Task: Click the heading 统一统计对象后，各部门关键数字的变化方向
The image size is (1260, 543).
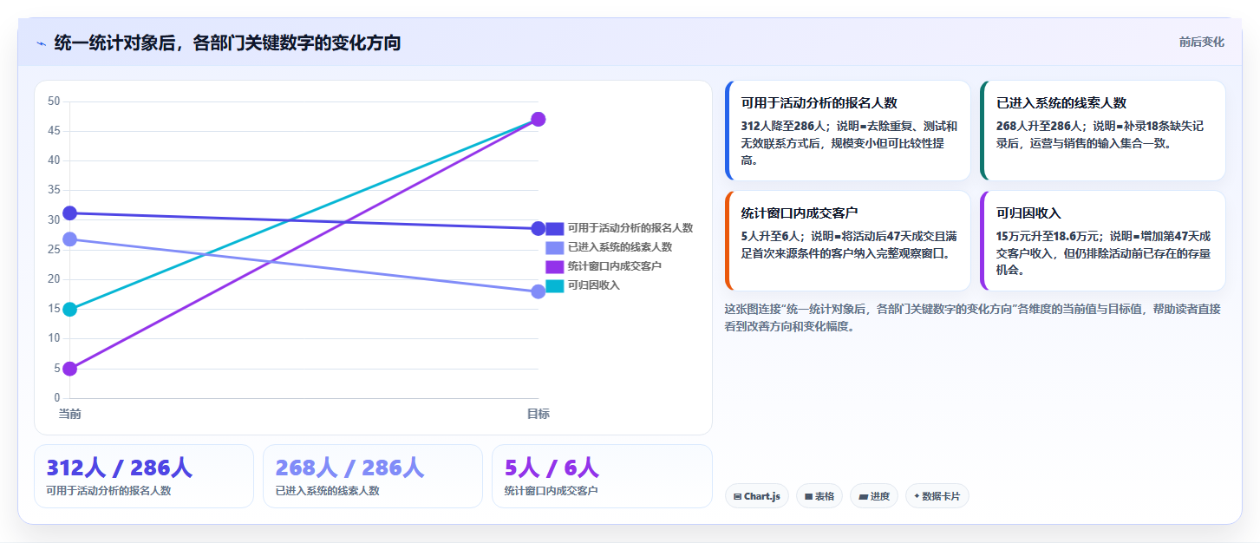Action: point(227,43)
